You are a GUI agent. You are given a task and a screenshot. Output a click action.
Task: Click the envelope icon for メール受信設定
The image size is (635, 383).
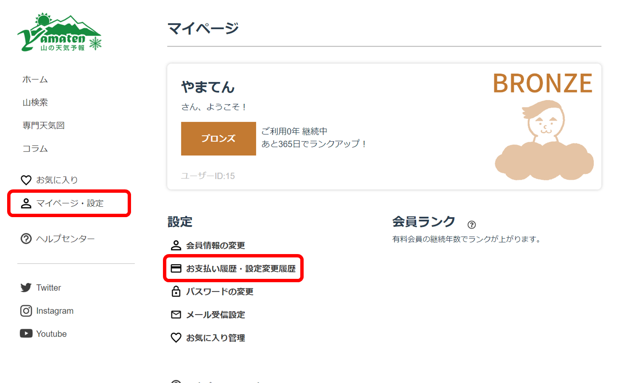click(176, 315)
